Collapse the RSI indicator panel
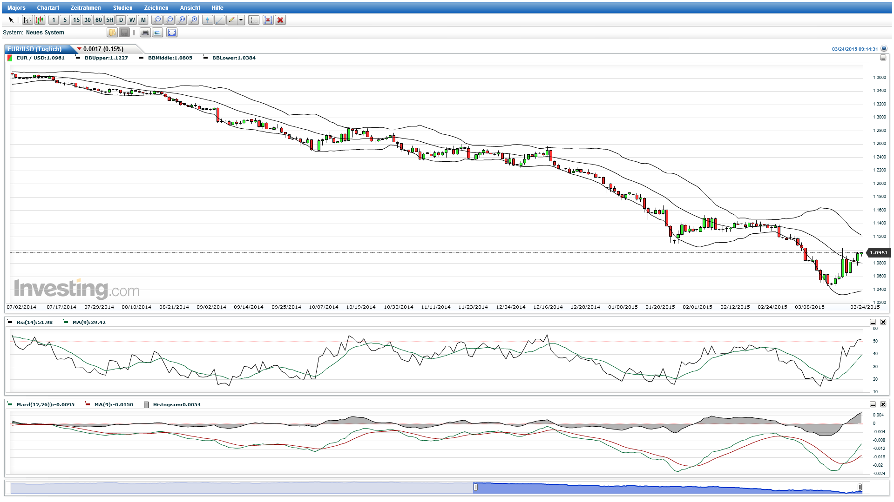Image resolution: width=894 pixels, height=502 pixels. pyautogui.click(x=872, y=322)
